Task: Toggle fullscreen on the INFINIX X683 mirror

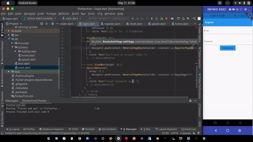Action: pyautogui.click(x=241, y=9)
